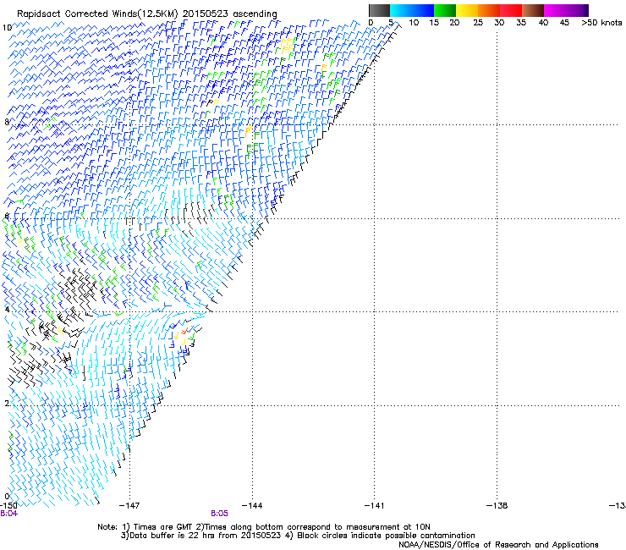Pick the magenta-purple 40-50 knots color segment
Viewport: 626px width, 550px height.
[566, 10]
